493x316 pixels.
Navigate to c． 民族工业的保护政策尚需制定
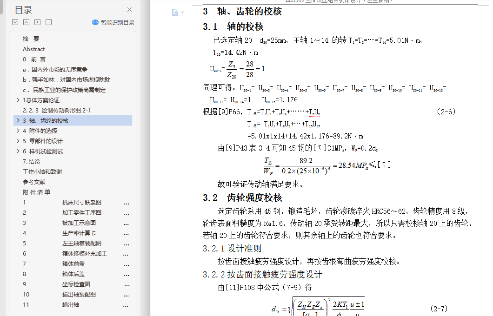click(64, 90)
